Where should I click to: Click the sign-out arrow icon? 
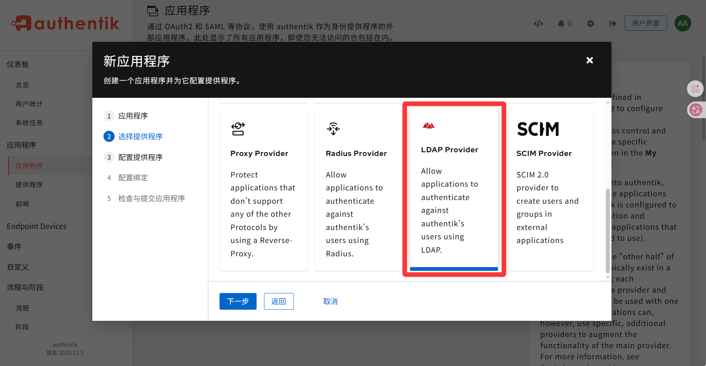(x=613, y=24)
